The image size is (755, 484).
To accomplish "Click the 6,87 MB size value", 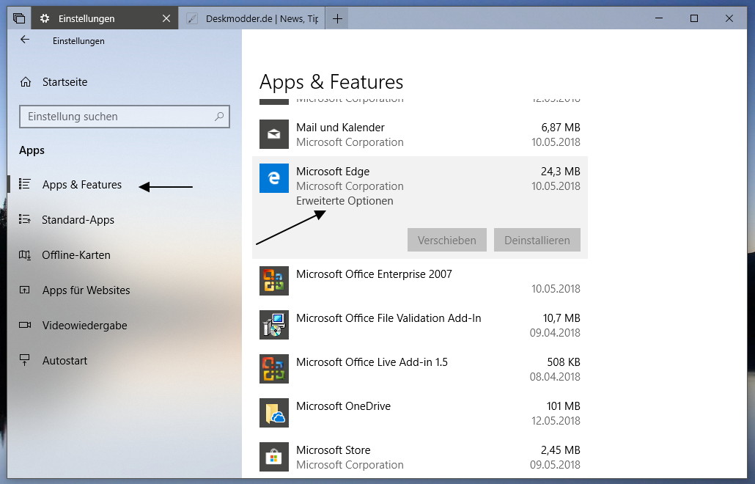I will tap(561, 128).
